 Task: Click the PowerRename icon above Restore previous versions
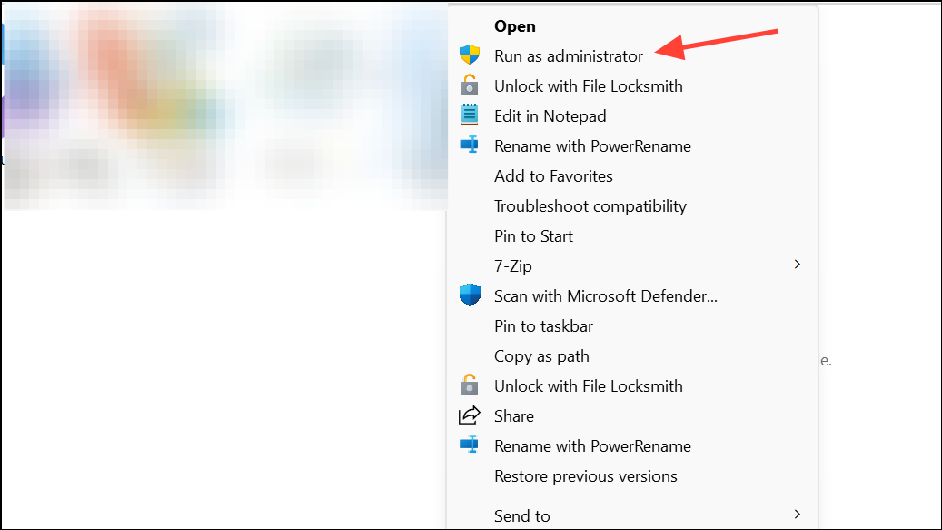tap(469, 445)
